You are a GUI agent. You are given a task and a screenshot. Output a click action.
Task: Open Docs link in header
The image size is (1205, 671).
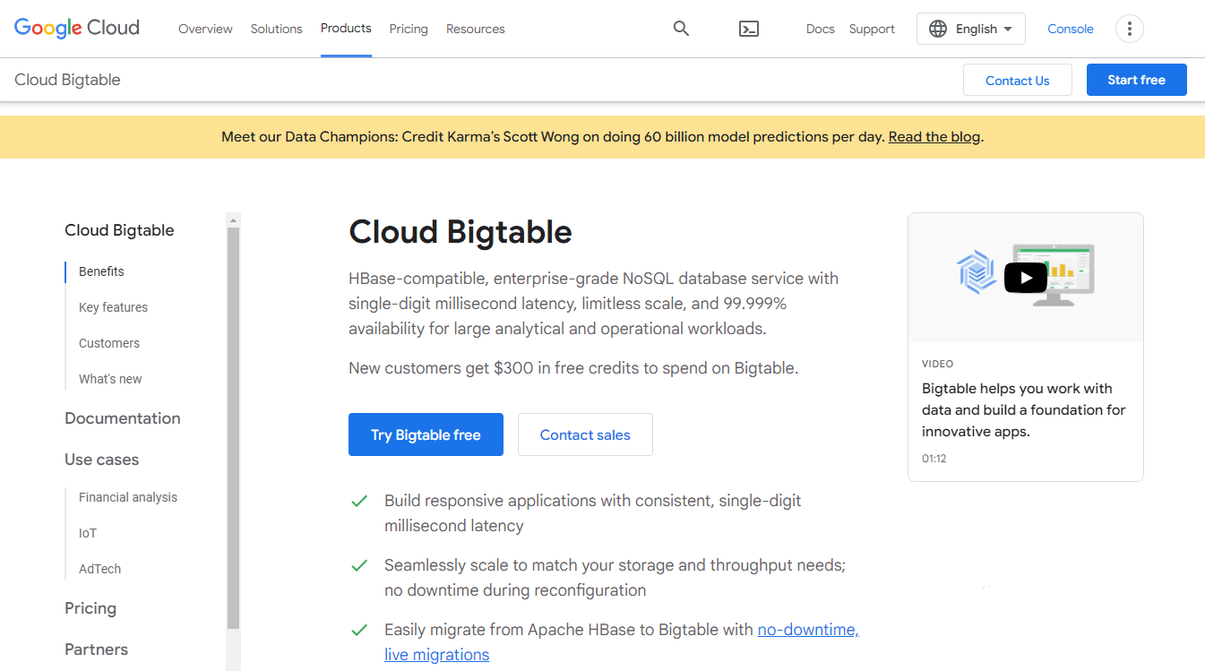(x=821, y=29)
